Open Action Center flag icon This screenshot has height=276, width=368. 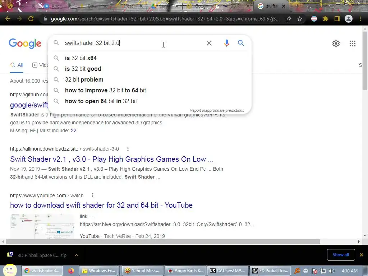coord(314,271)
